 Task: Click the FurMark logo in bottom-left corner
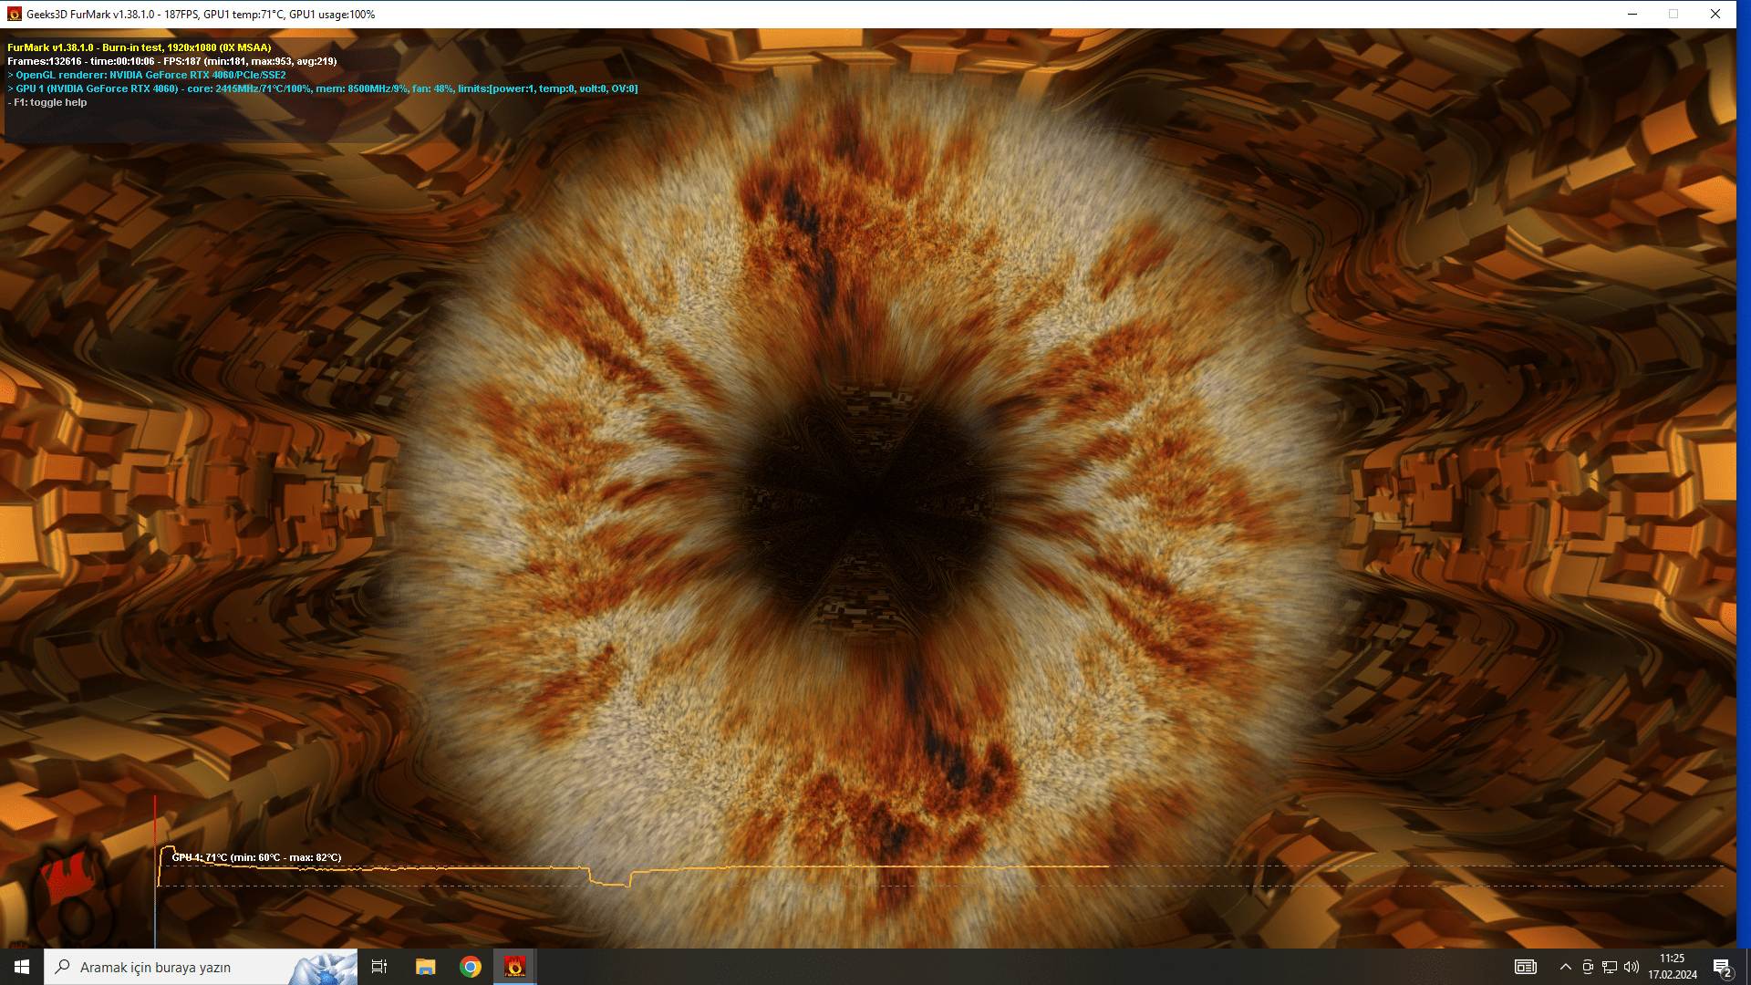[x=73, y=897]
